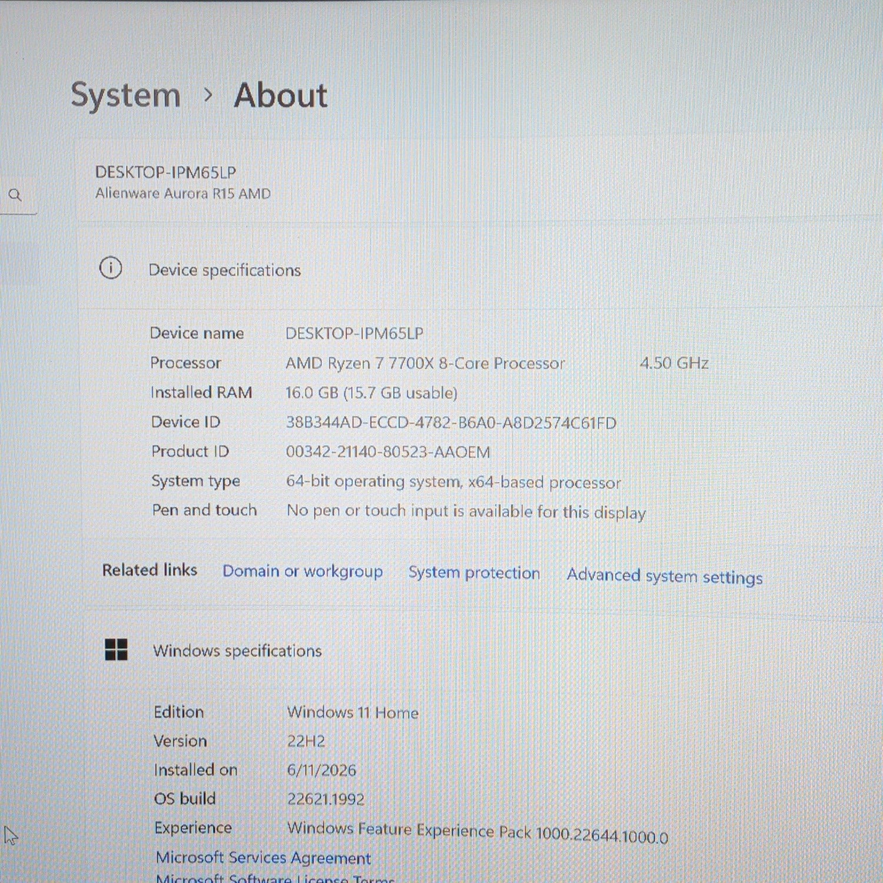
Task: Open the System protection link
Action: [474, 573]
